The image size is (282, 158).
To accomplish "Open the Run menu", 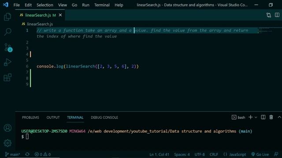I will pos(85,5).
